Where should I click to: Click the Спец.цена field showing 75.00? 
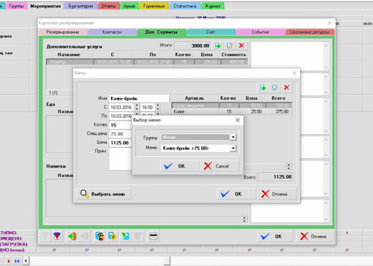pos(121,134)
